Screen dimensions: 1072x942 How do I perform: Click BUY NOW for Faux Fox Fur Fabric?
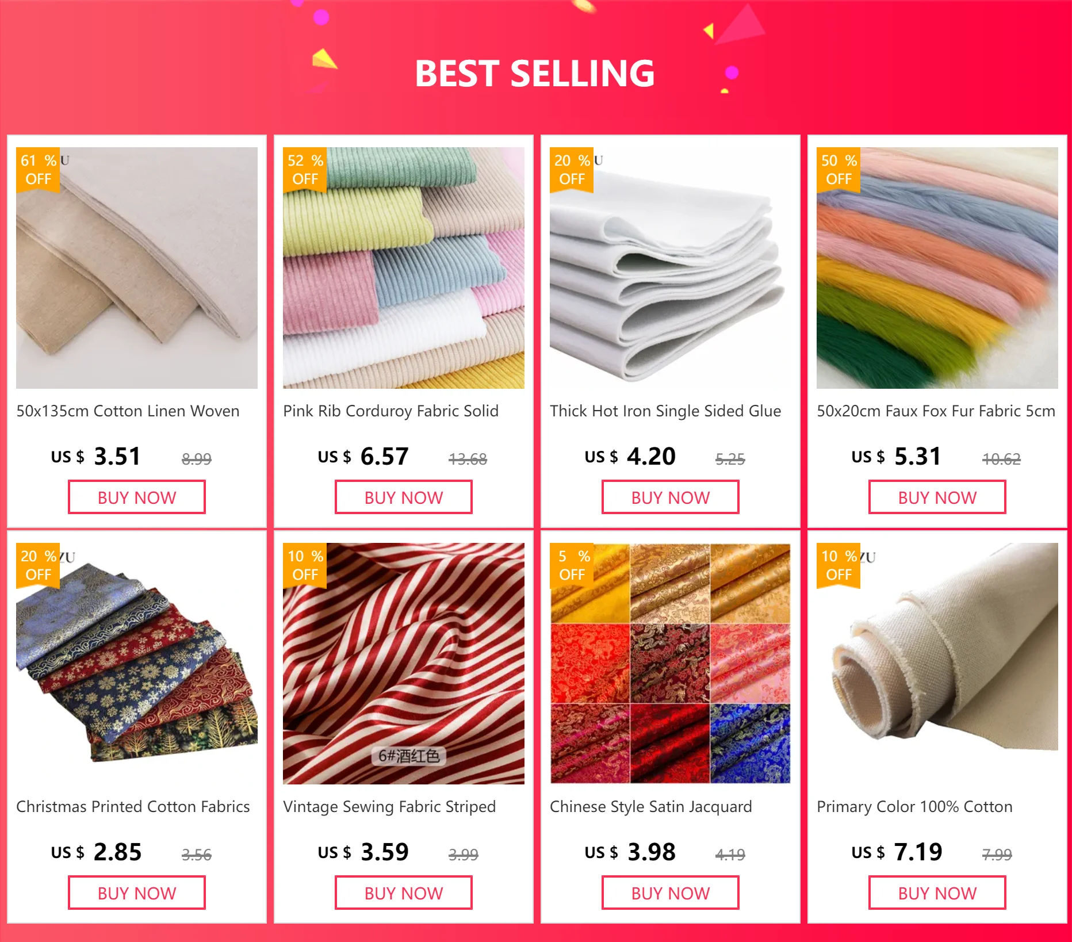(x=937, y=497)
